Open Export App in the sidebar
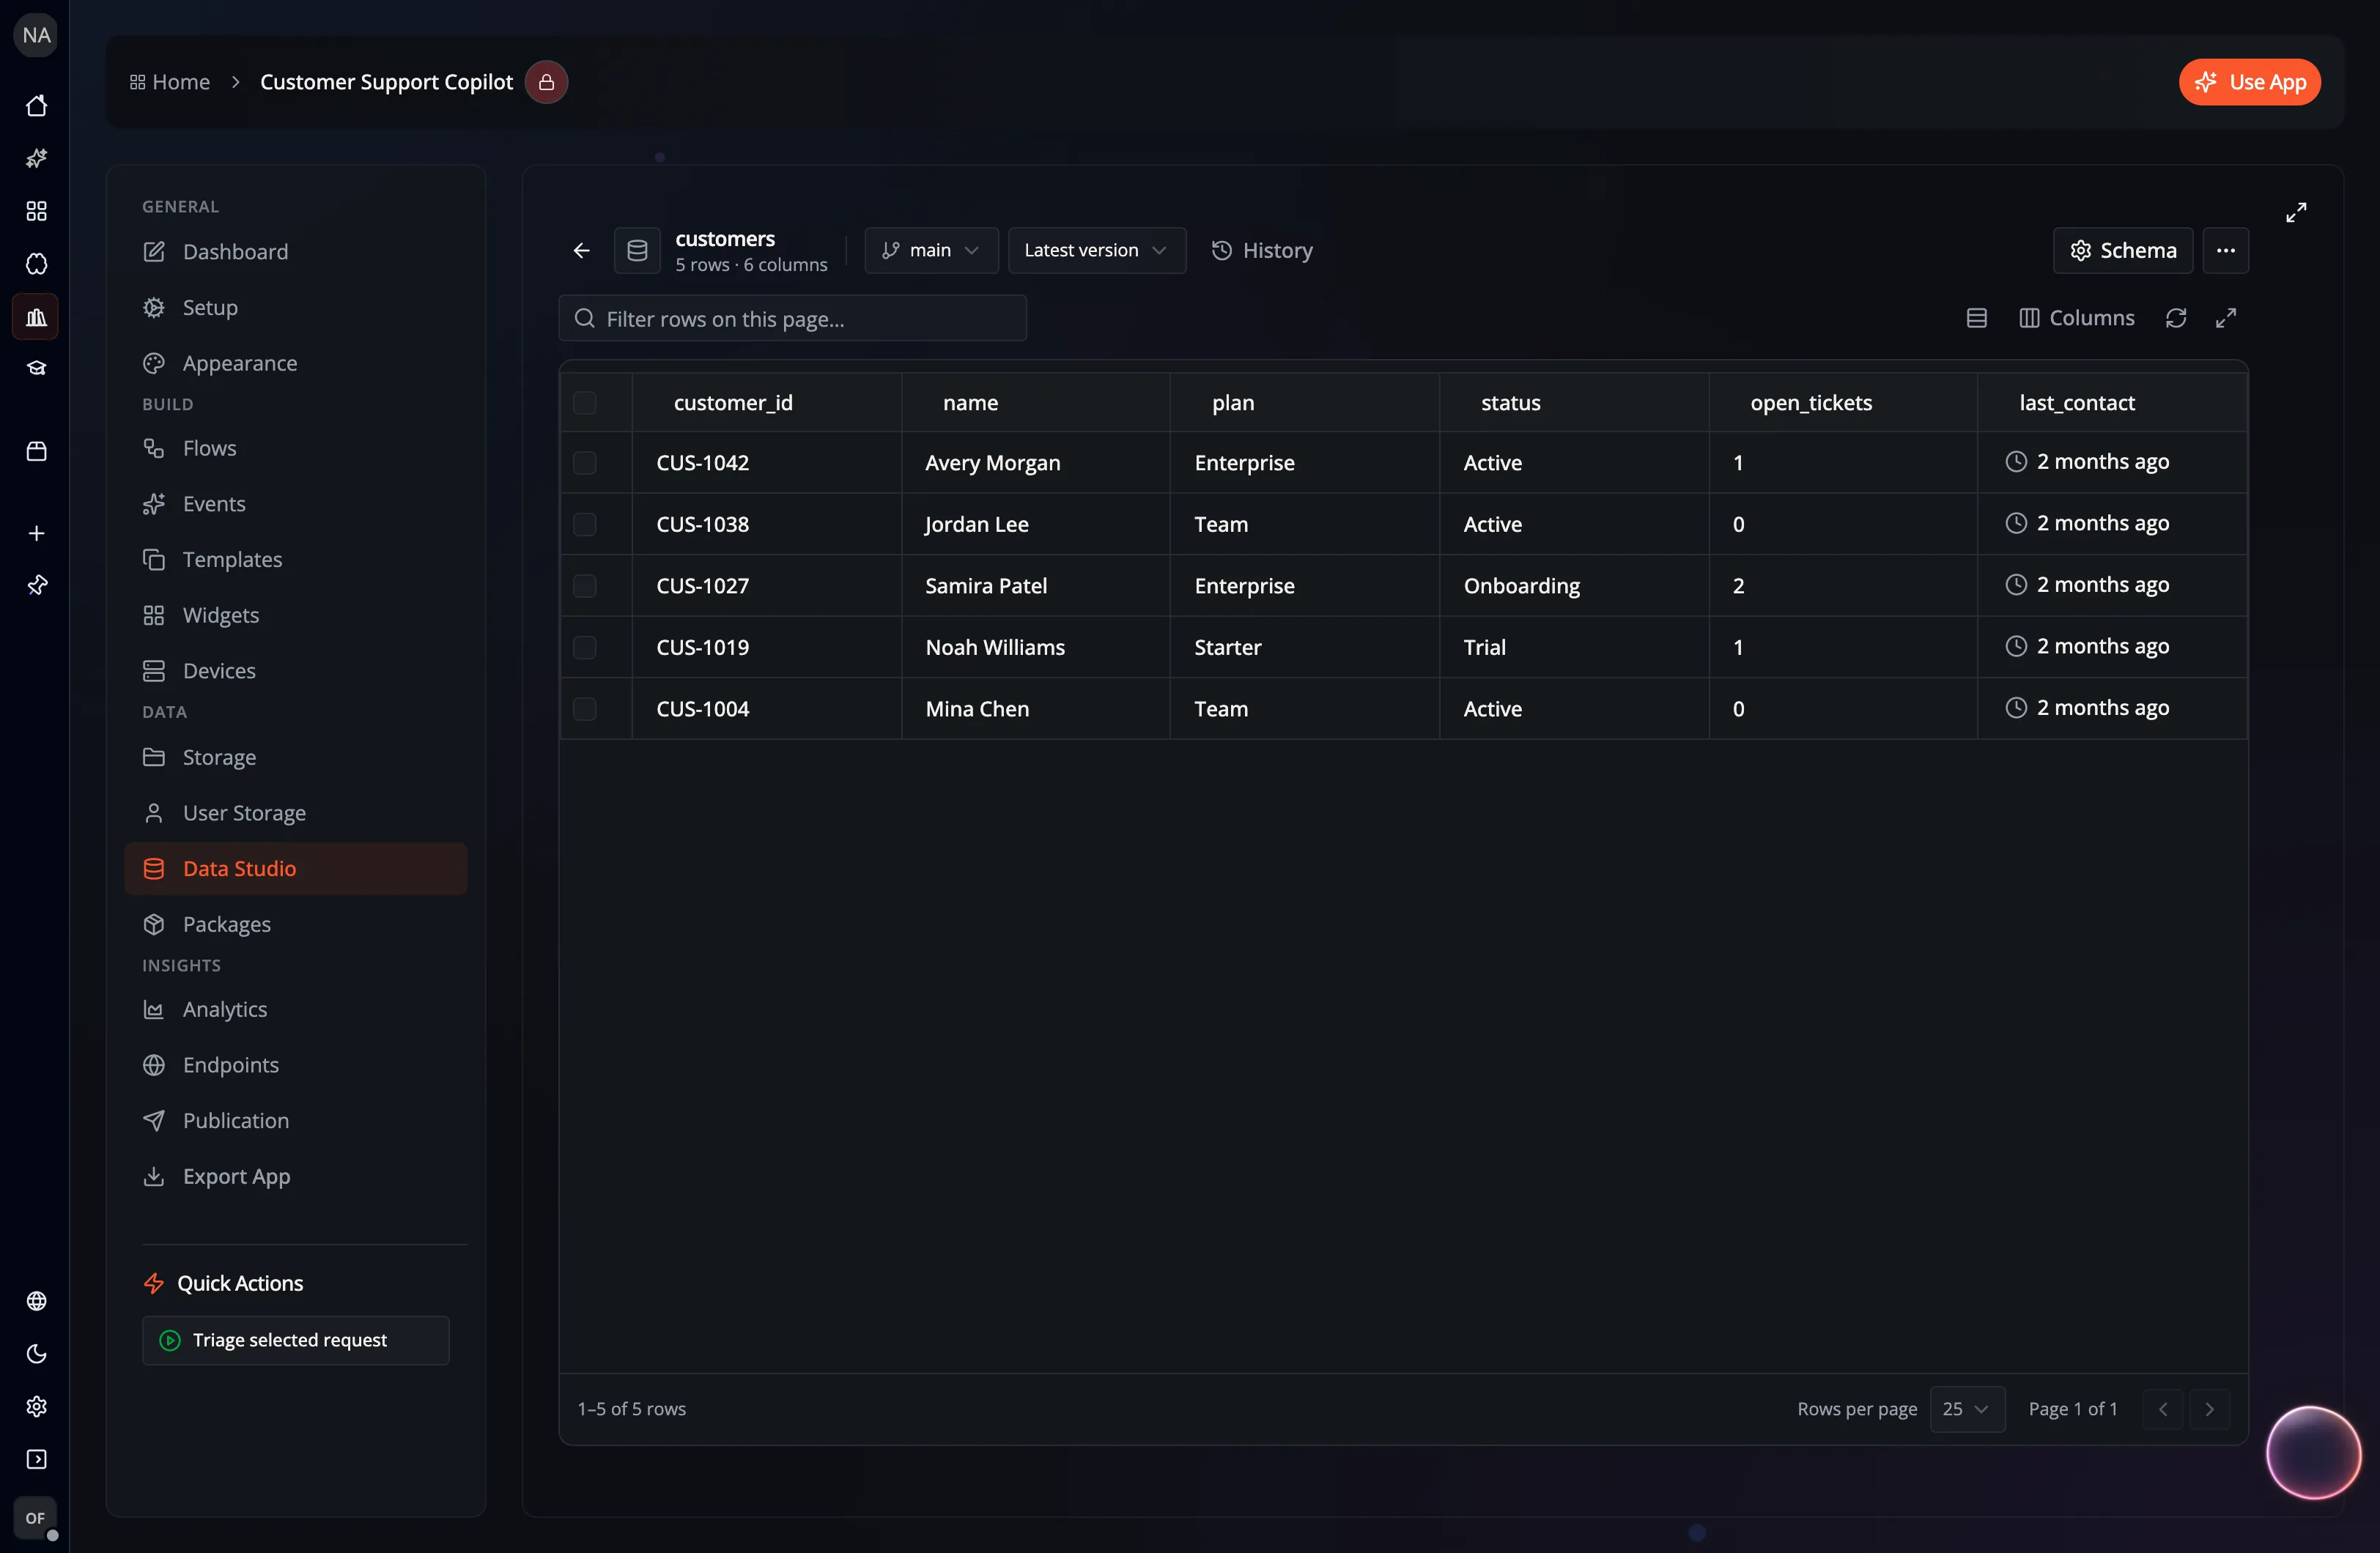The image size is (2380, 1553). 296,1176
